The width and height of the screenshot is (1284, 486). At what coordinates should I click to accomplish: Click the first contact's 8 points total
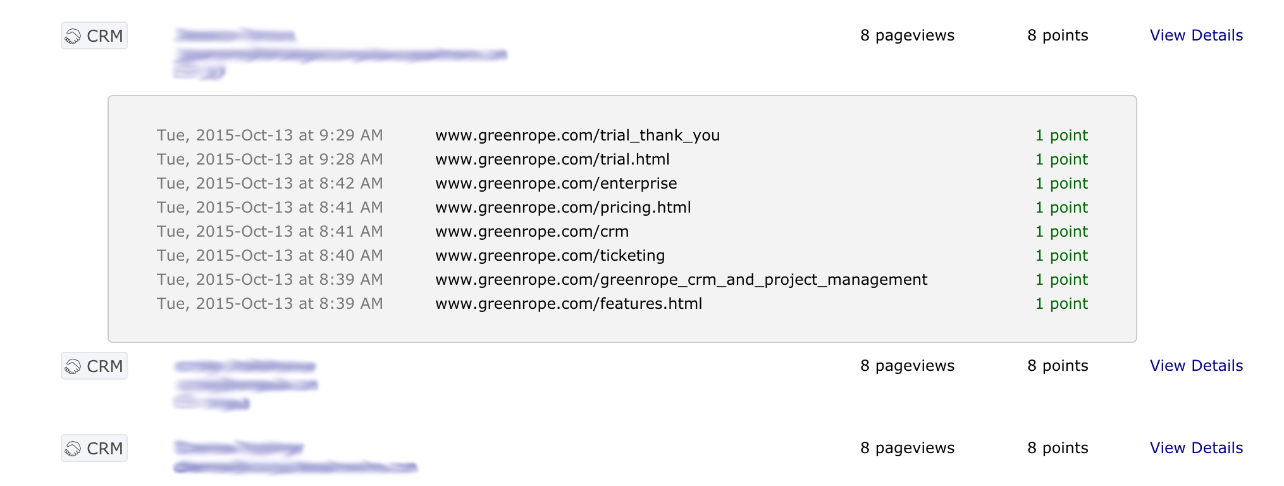tap(1058, 35)
